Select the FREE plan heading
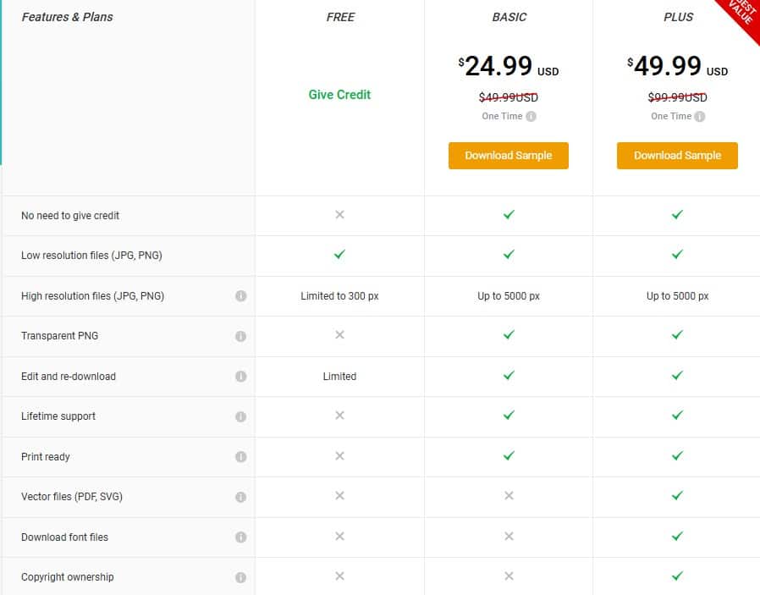 click(340, 17)
